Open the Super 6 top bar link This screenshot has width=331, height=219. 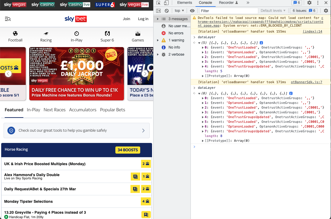105,5
